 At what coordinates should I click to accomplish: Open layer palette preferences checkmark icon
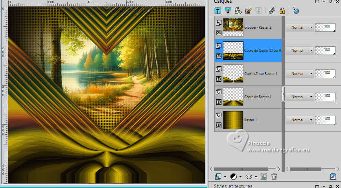click(333, 177)
